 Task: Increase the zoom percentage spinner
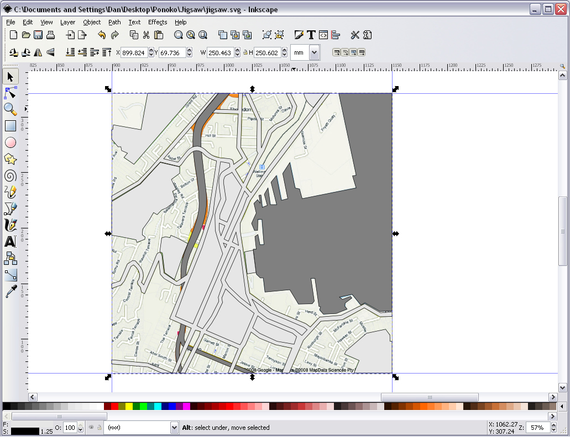(553, 425)
